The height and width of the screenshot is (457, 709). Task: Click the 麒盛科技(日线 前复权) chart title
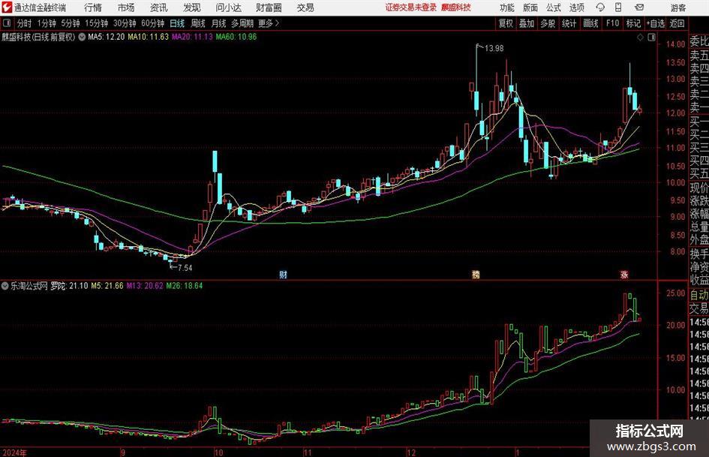pyautogui.click(x=38, y=37)
